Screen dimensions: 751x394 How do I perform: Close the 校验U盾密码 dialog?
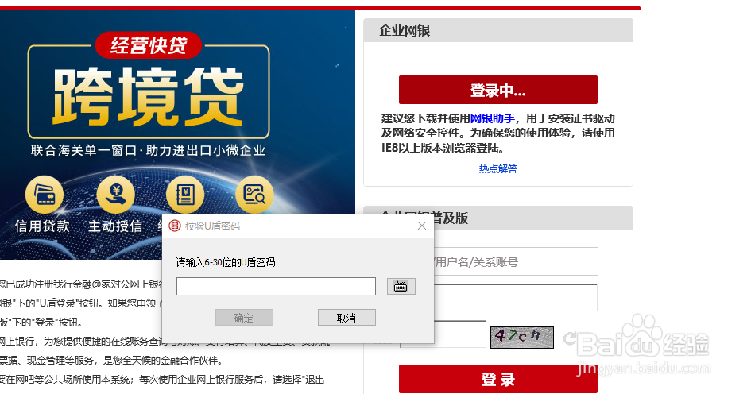tap(421, 226)
